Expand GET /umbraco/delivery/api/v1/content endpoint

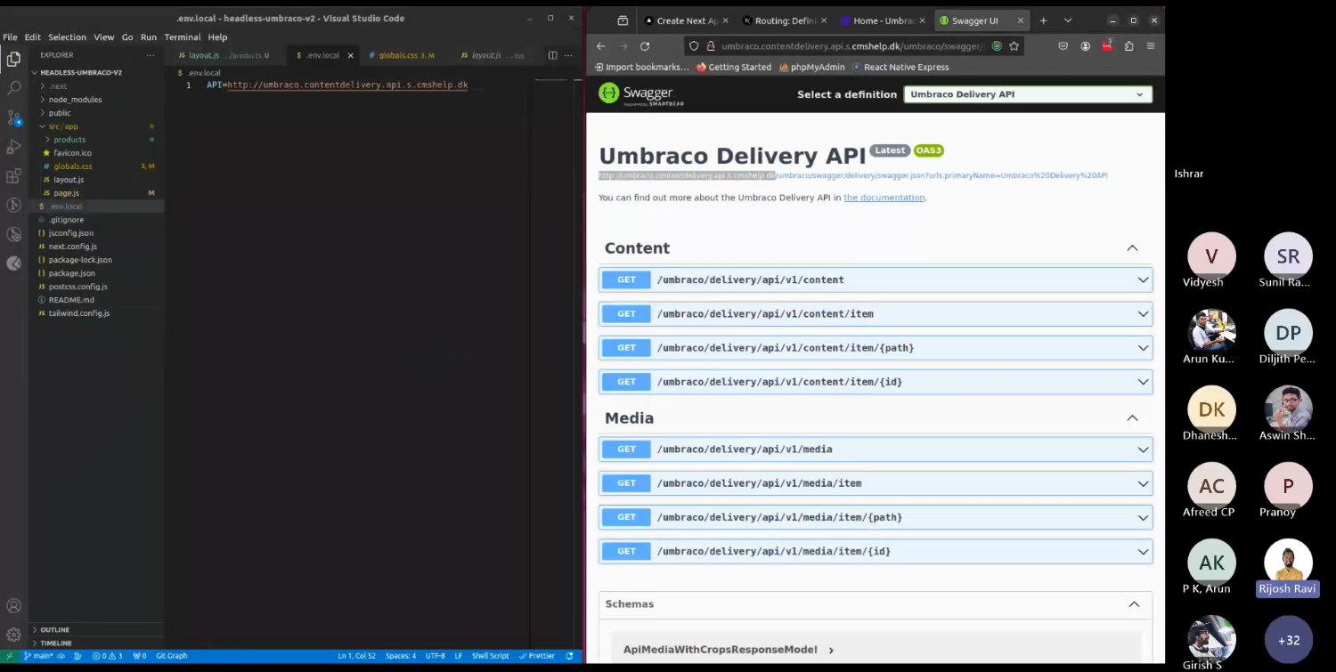point(875,280)
